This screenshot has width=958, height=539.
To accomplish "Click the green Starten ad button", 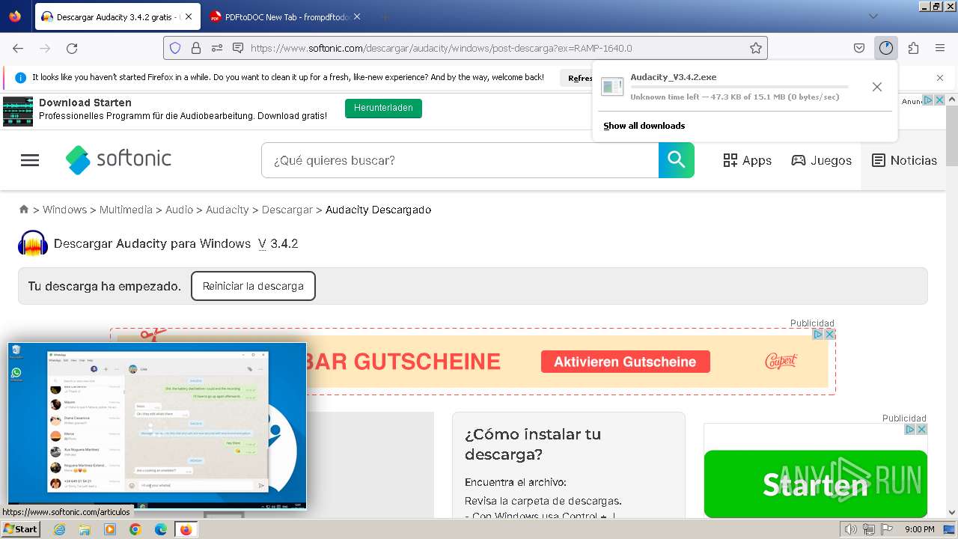I will tap(815, 484).
